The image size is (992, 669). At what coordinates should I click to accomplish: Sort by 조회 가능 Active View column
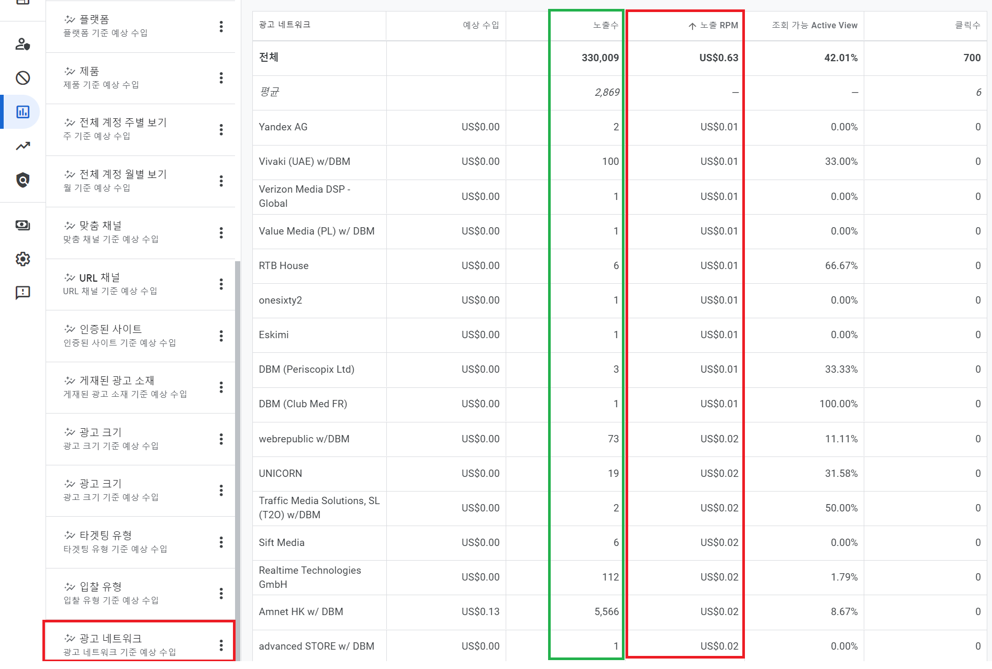click(814, 25)
